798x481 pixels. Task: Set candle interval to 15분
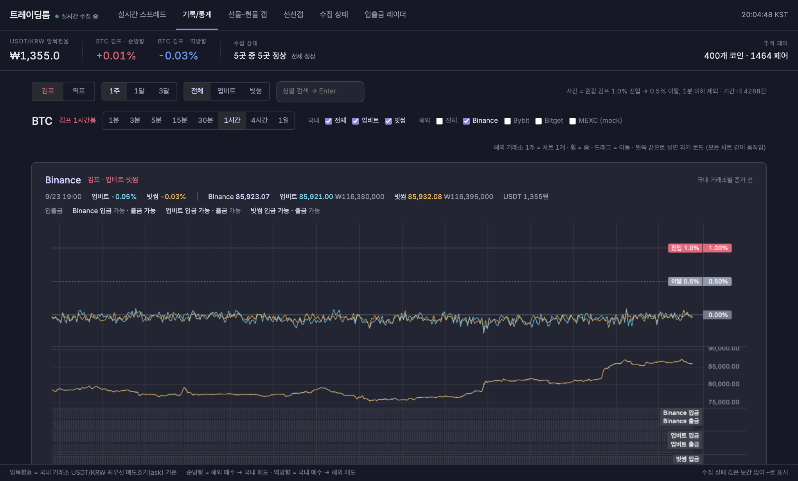tap(180, 120)
